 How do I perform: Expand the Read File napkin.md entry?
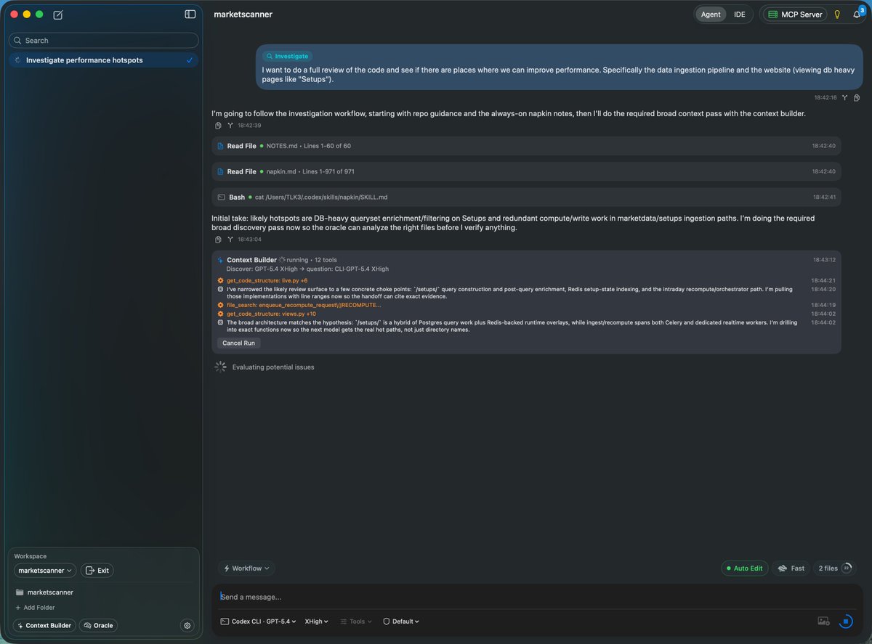526,171
